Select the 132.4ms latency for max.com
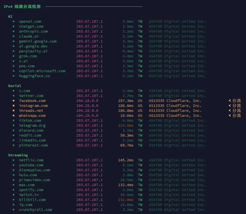This screenshot has width=246, height=214. coord(126,185)
